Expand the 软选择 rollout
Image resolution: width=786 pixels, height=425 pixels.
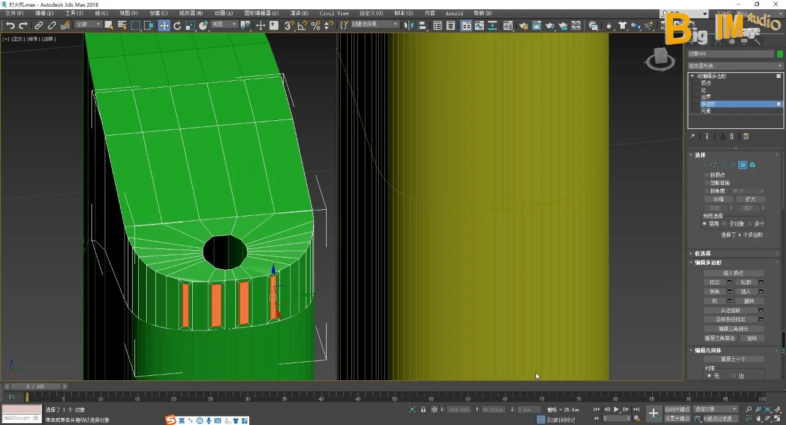click(702, 253)
